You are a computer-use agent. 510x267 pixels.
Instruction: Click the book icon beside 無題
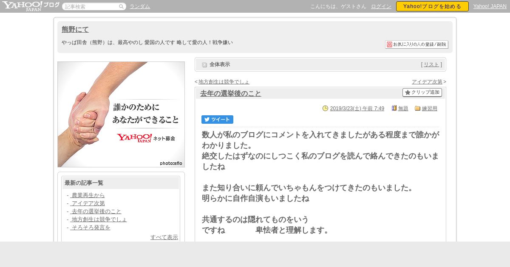click(x=394, y=108)
